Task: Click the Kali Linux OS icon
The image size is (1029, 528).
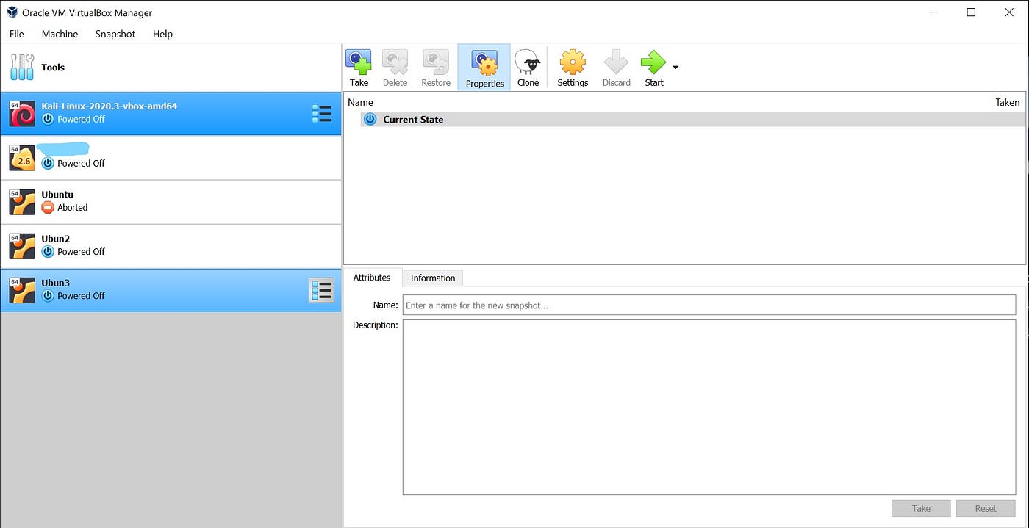Action: coord(22,114)
